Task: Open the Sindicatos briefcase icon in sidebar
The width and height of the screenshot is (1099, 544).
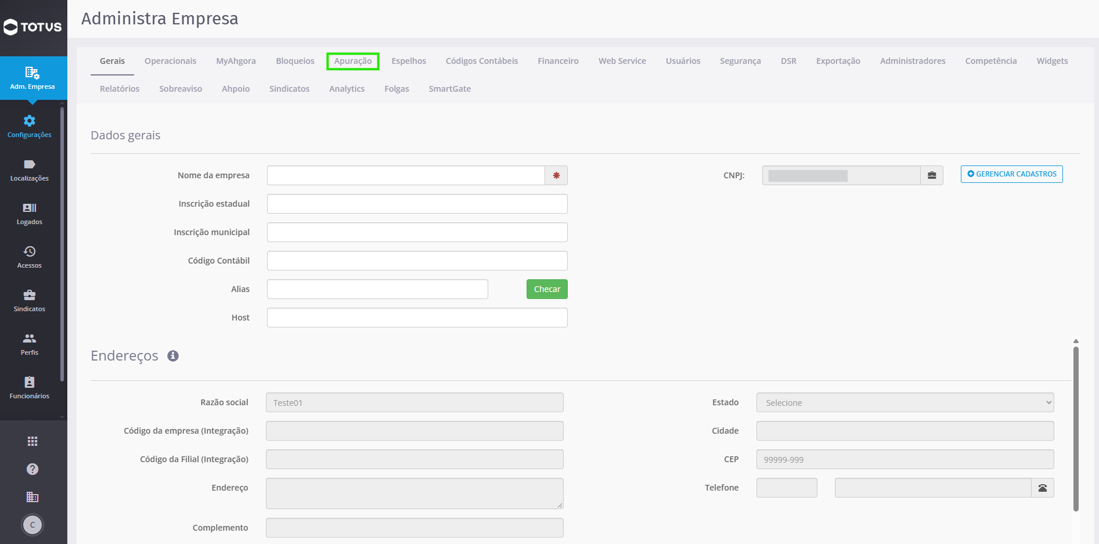Action: (x=30, y=295)
